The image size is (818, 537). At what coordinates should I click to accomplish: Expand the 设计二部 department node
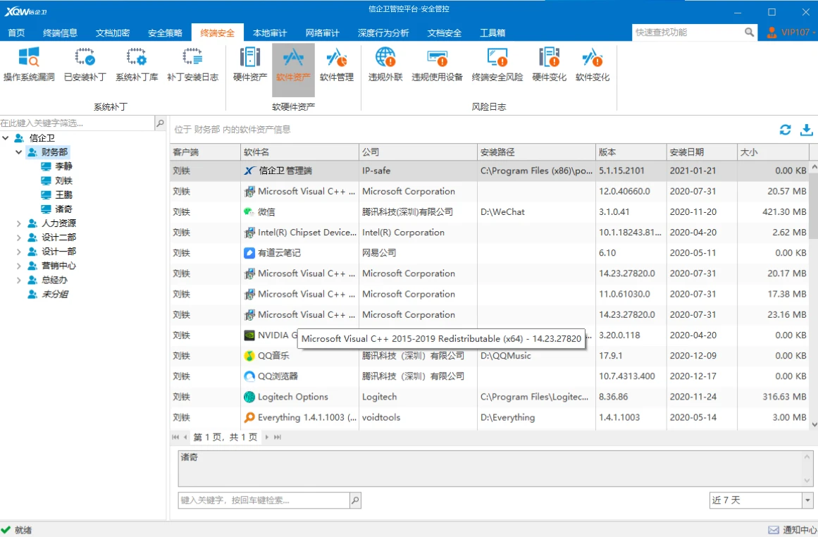19,237
